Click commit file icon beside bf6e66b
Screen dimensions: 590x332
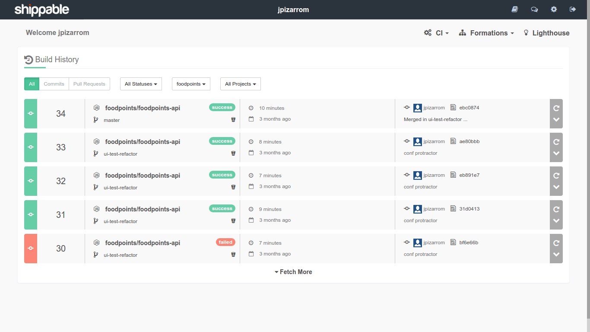(x=453, y=243)
